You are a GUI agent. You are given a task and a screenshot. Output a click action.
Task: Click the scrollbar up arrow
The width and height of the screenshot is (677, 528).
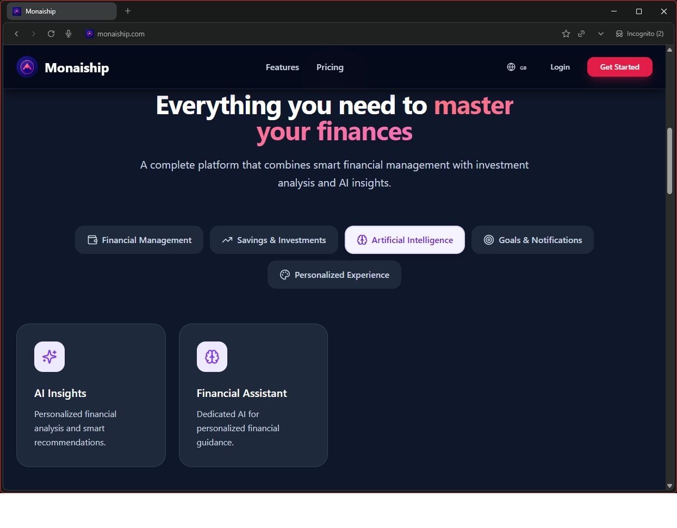[x=670, y=49]
